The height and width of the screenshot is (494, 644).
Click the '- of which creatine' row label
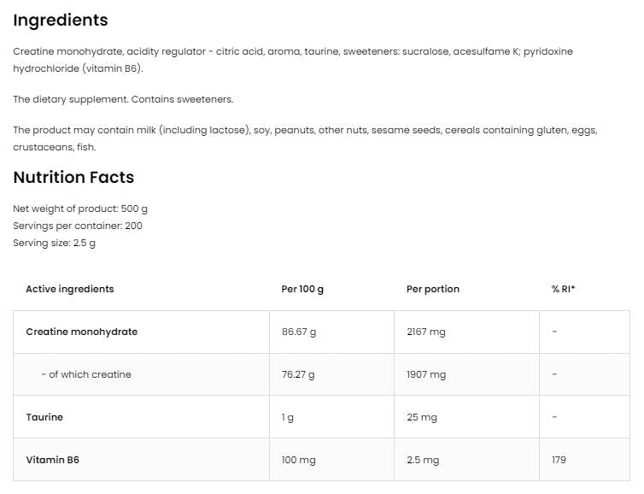pos(85,374)
